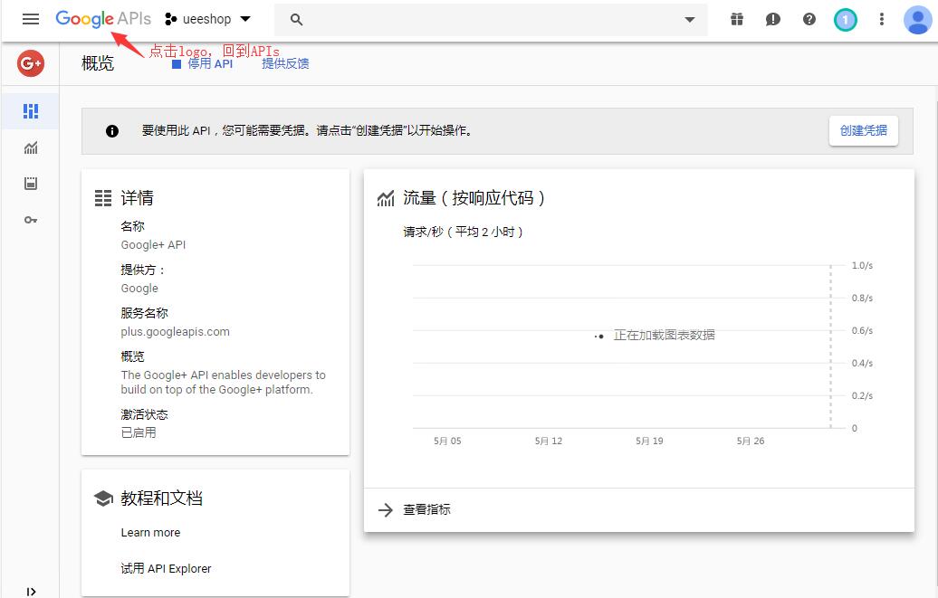Click the 教程和文档 graduation cap icon
The image size is (938, 598).
click(103, 498)
